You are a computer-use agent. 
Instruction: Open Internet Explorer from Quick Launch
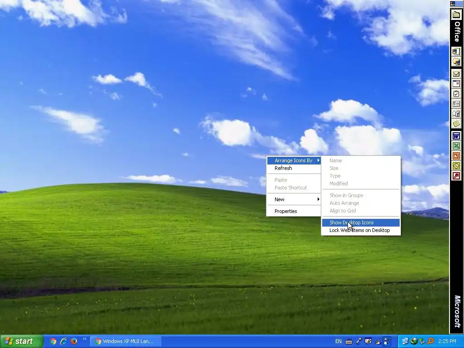click(63, 341)
